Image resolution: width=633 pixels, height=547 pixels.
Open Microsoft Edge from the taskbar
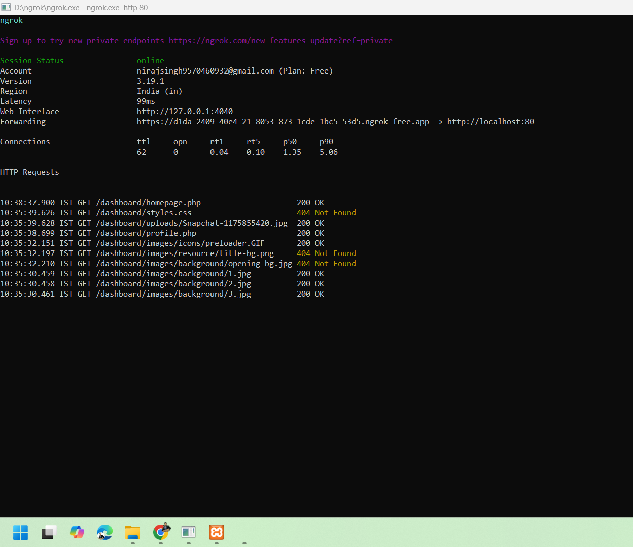[x=105, y=532]
